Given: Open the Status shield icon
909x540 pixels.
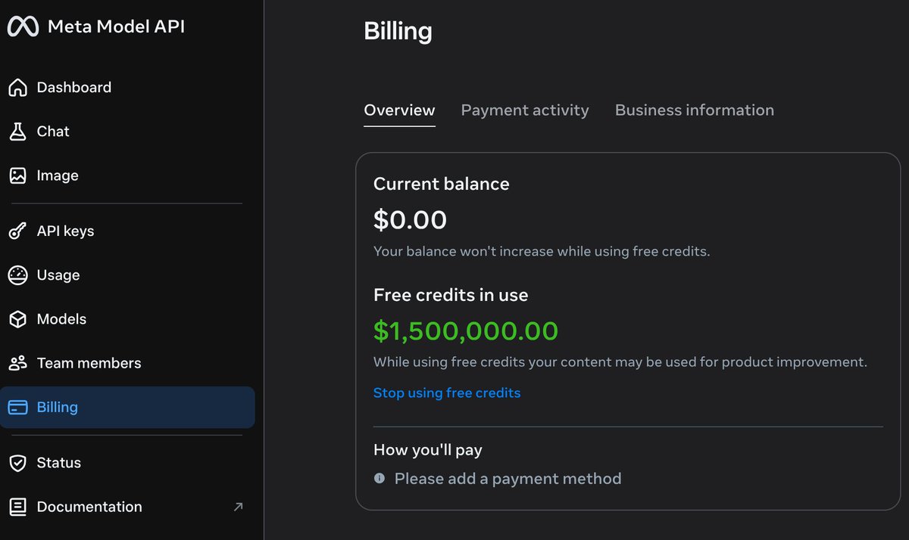Looking at the screenshot, I should click(17, 463).
